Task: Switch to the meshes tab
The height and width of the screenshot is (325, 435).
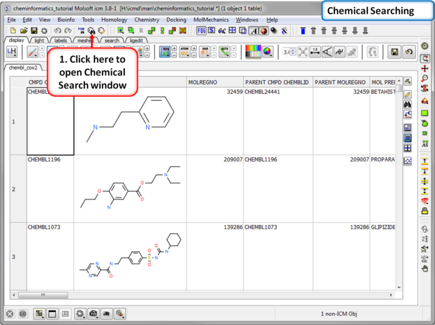Action: [x=86, y=41]
